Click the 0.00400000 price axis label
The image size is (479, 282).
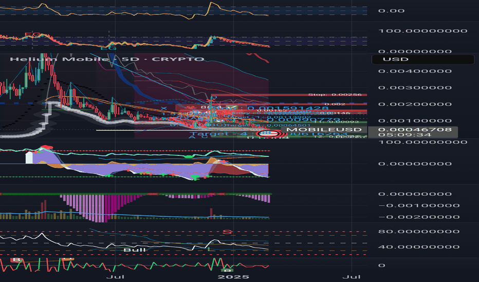coord(415,71)
